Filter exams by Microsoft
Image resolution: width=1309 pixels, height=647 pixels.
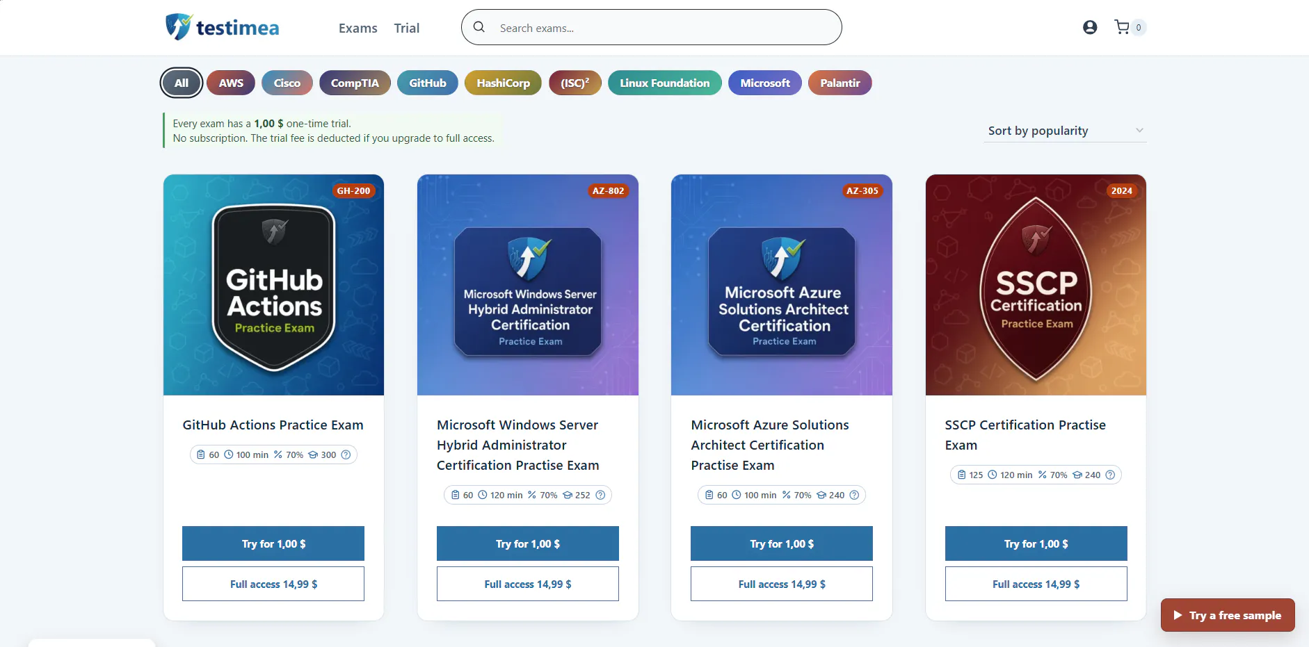(x=764, y=83)
